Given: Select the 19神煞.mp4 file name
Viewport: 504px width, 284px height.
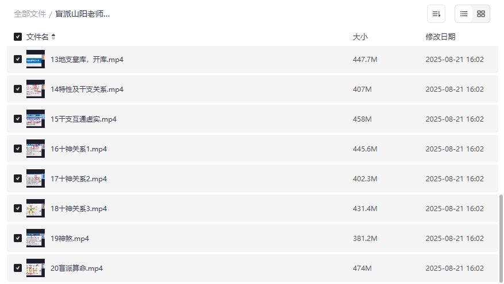Looking at the screenshot, I should point(69,238).
